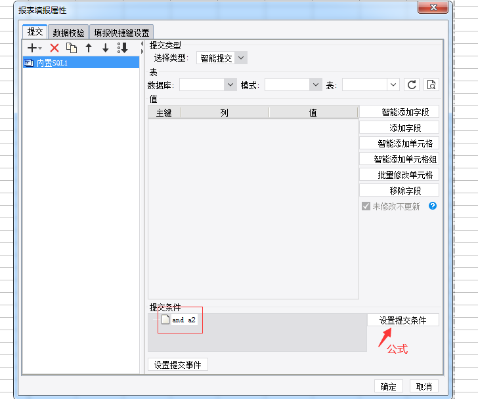Click the 内置SQL1 database icon
Viewport: 478px width, 399px height.
pos(29,63)
